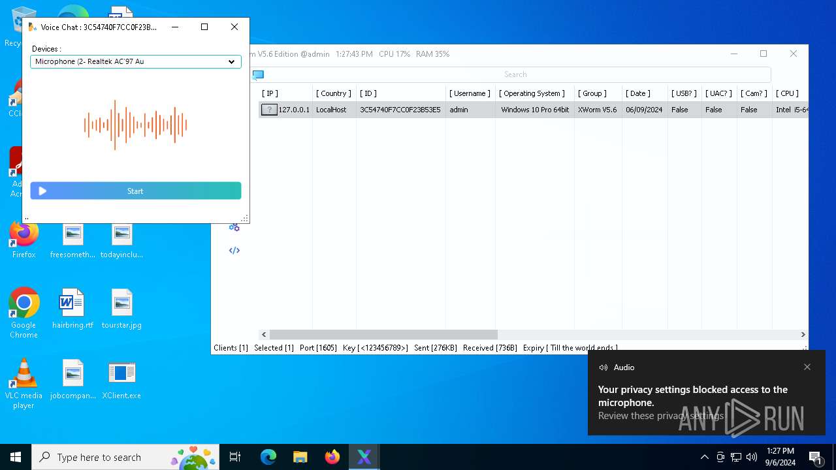The image size is (836, 470).
Task: Sort by Operating System column header
Action: 532,93
